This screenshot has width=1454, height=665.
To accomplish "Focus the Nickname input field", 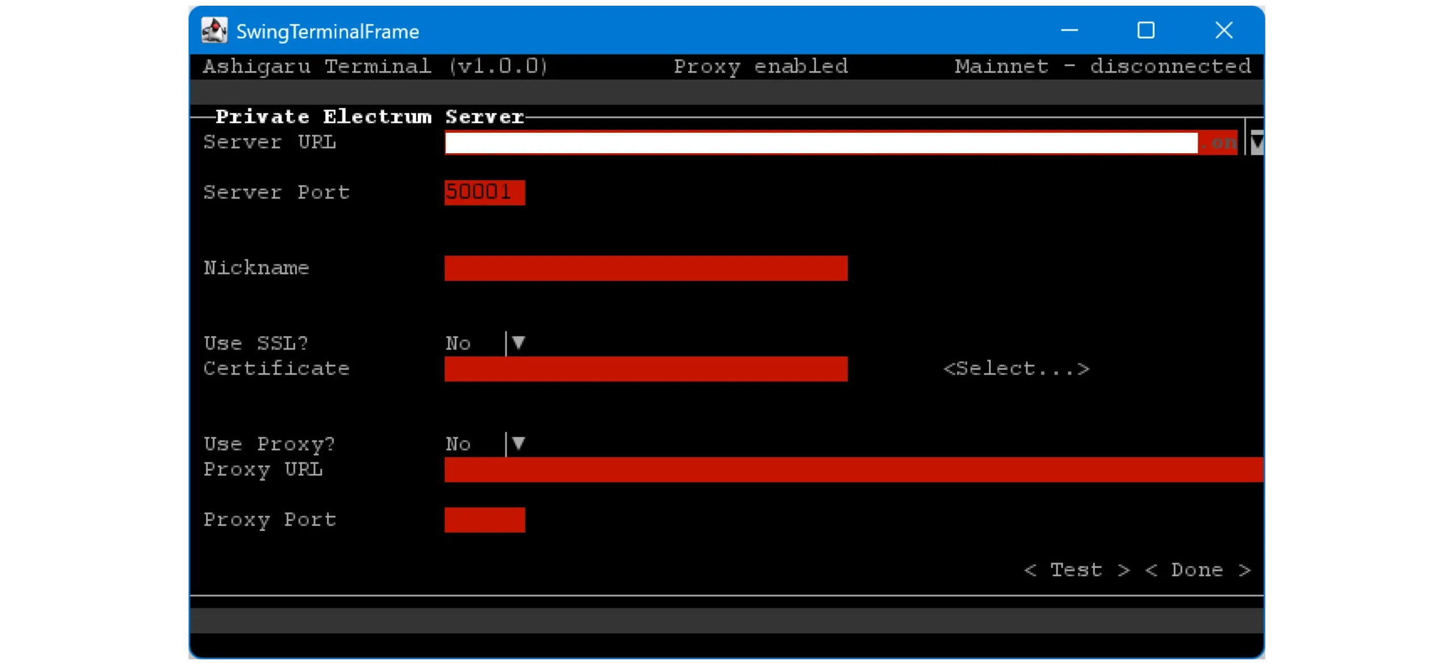I will [645, 268].
